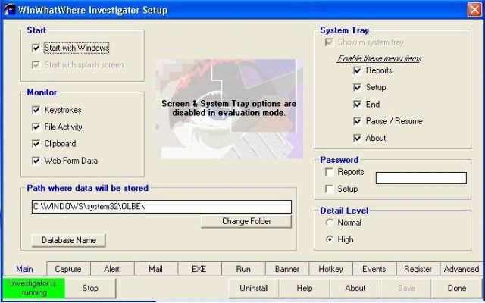Open the Run tab

243,269
